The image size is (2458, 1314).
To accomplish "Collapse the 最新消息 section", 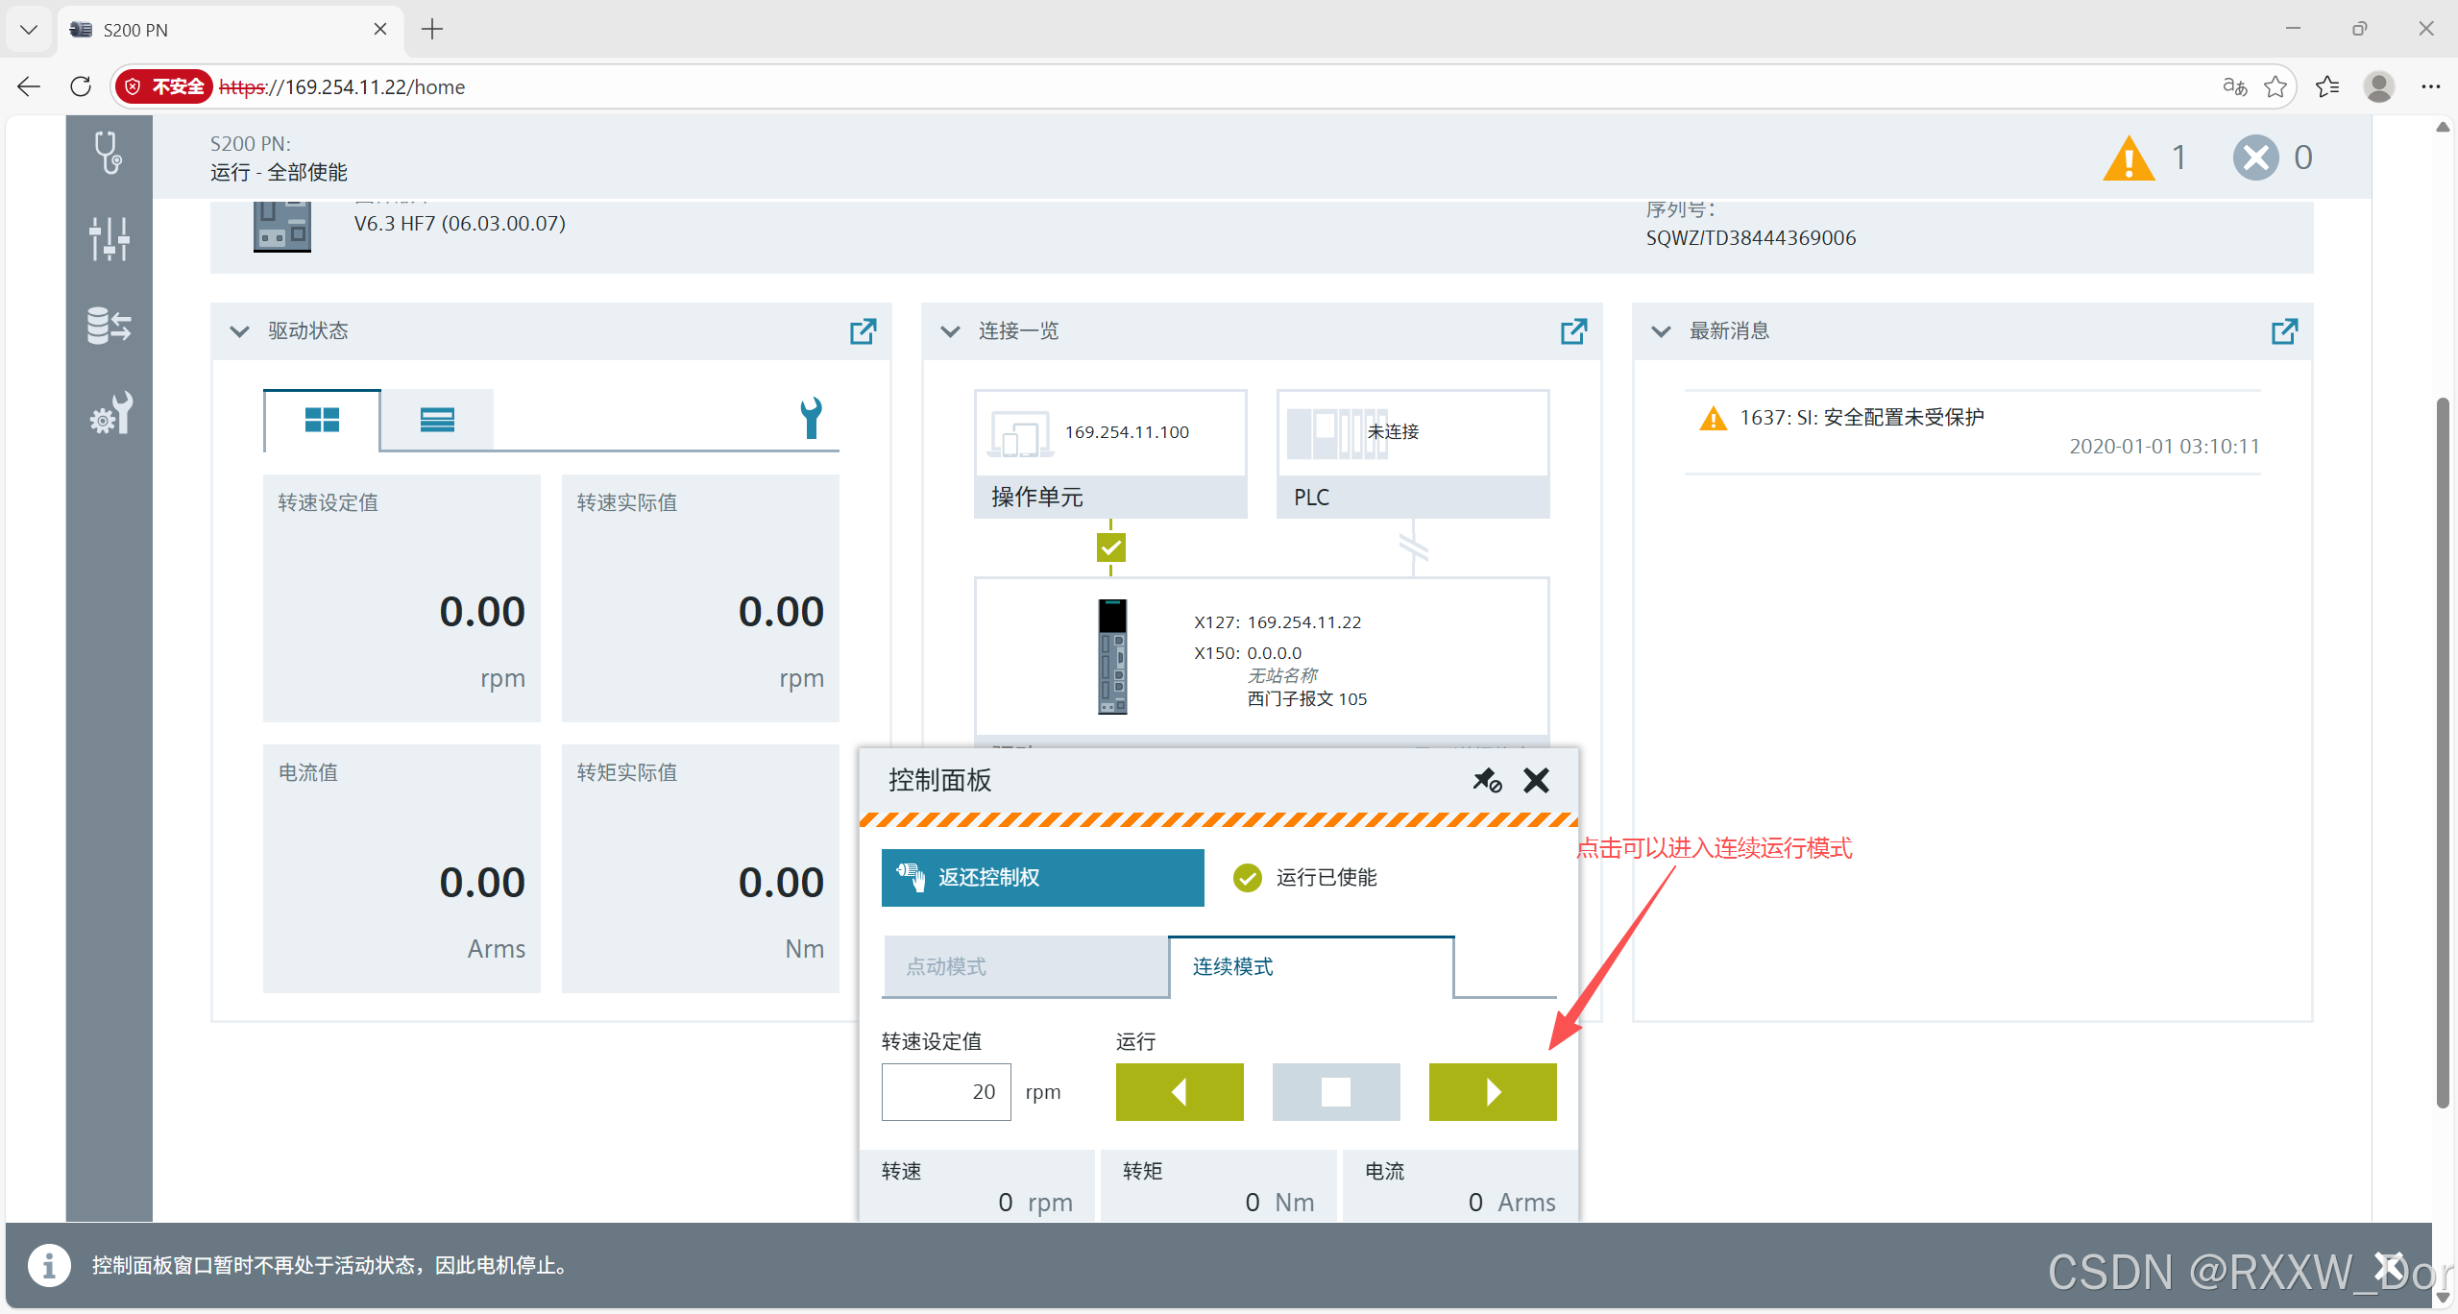I will (x=1661, y=331).
